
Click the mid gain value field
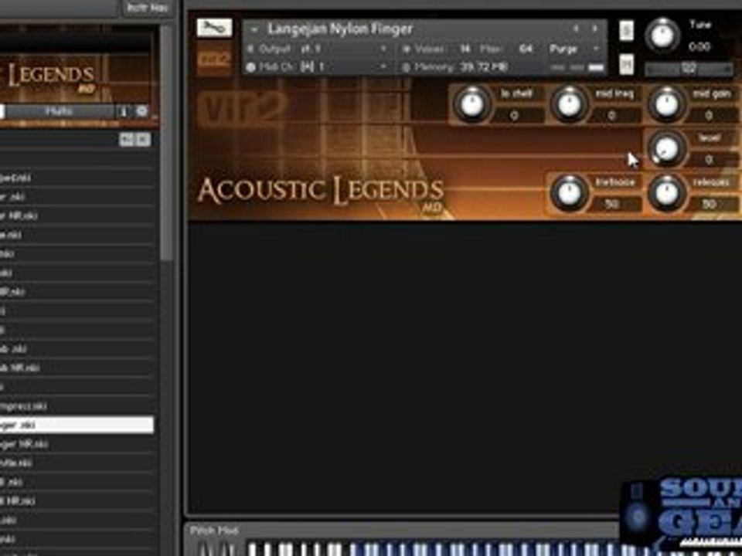coord(710,115)
